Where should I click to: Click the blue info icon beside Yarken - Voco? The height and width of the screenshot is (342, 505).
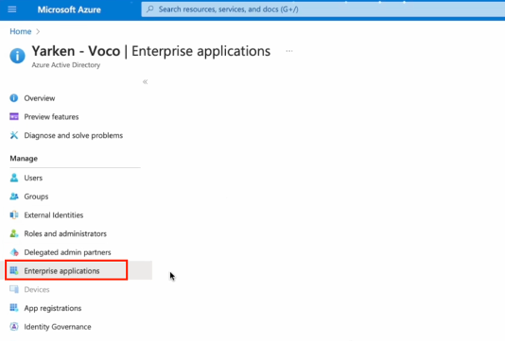click(17, 56)
